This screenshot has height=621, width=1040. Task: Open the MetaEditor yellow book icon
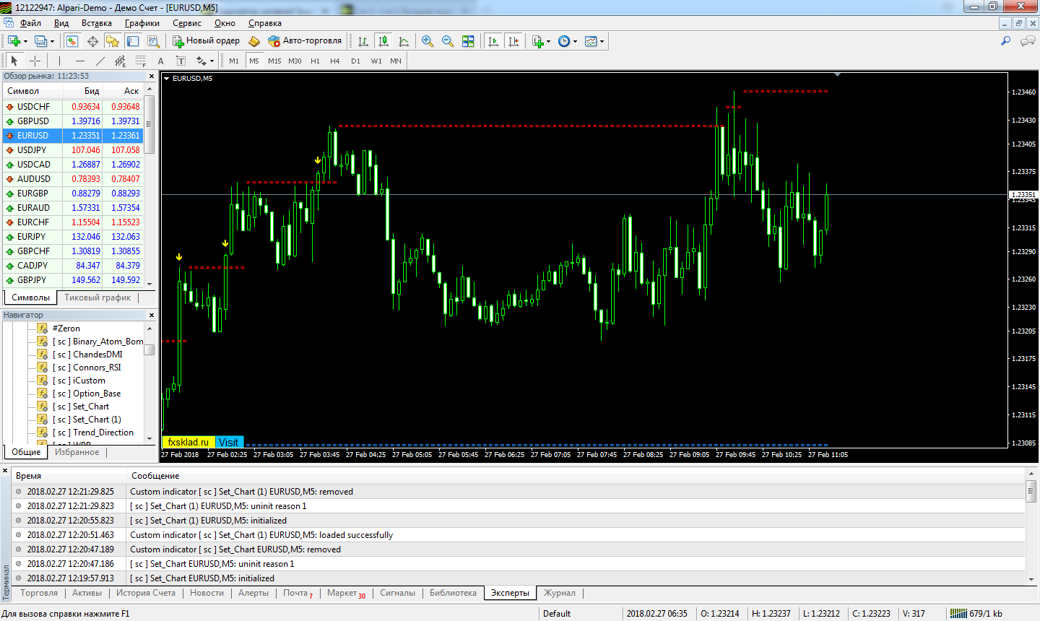point(254,41)
